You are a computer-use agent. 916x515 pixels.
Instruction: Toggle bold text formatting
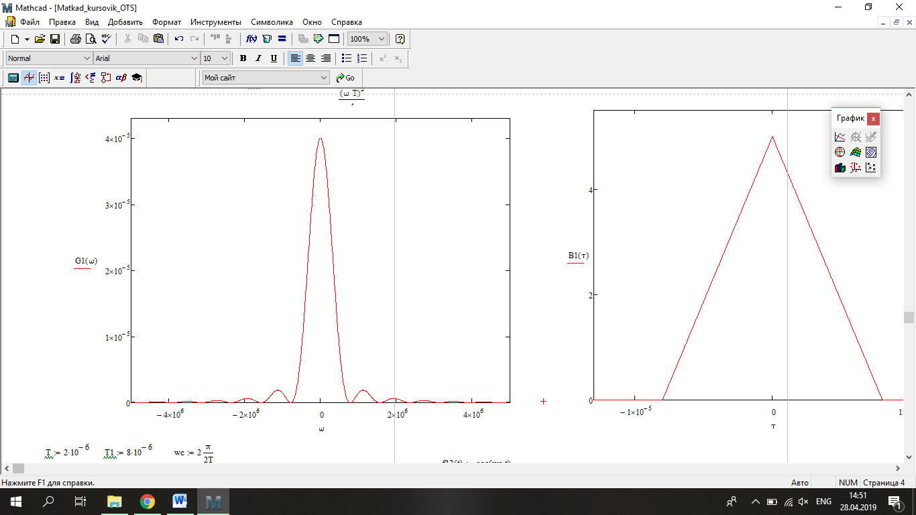pos(243,58)
